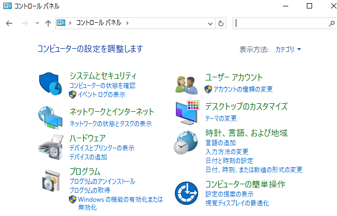Click the User Accounts people icon
Screen dimensions: 337x216
(187, 83)
